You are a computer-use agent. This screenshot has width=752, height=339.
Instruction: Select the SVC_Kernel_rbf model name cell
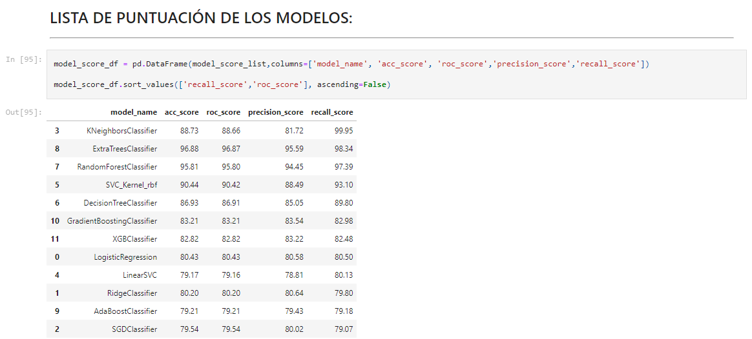pos(131,185)
